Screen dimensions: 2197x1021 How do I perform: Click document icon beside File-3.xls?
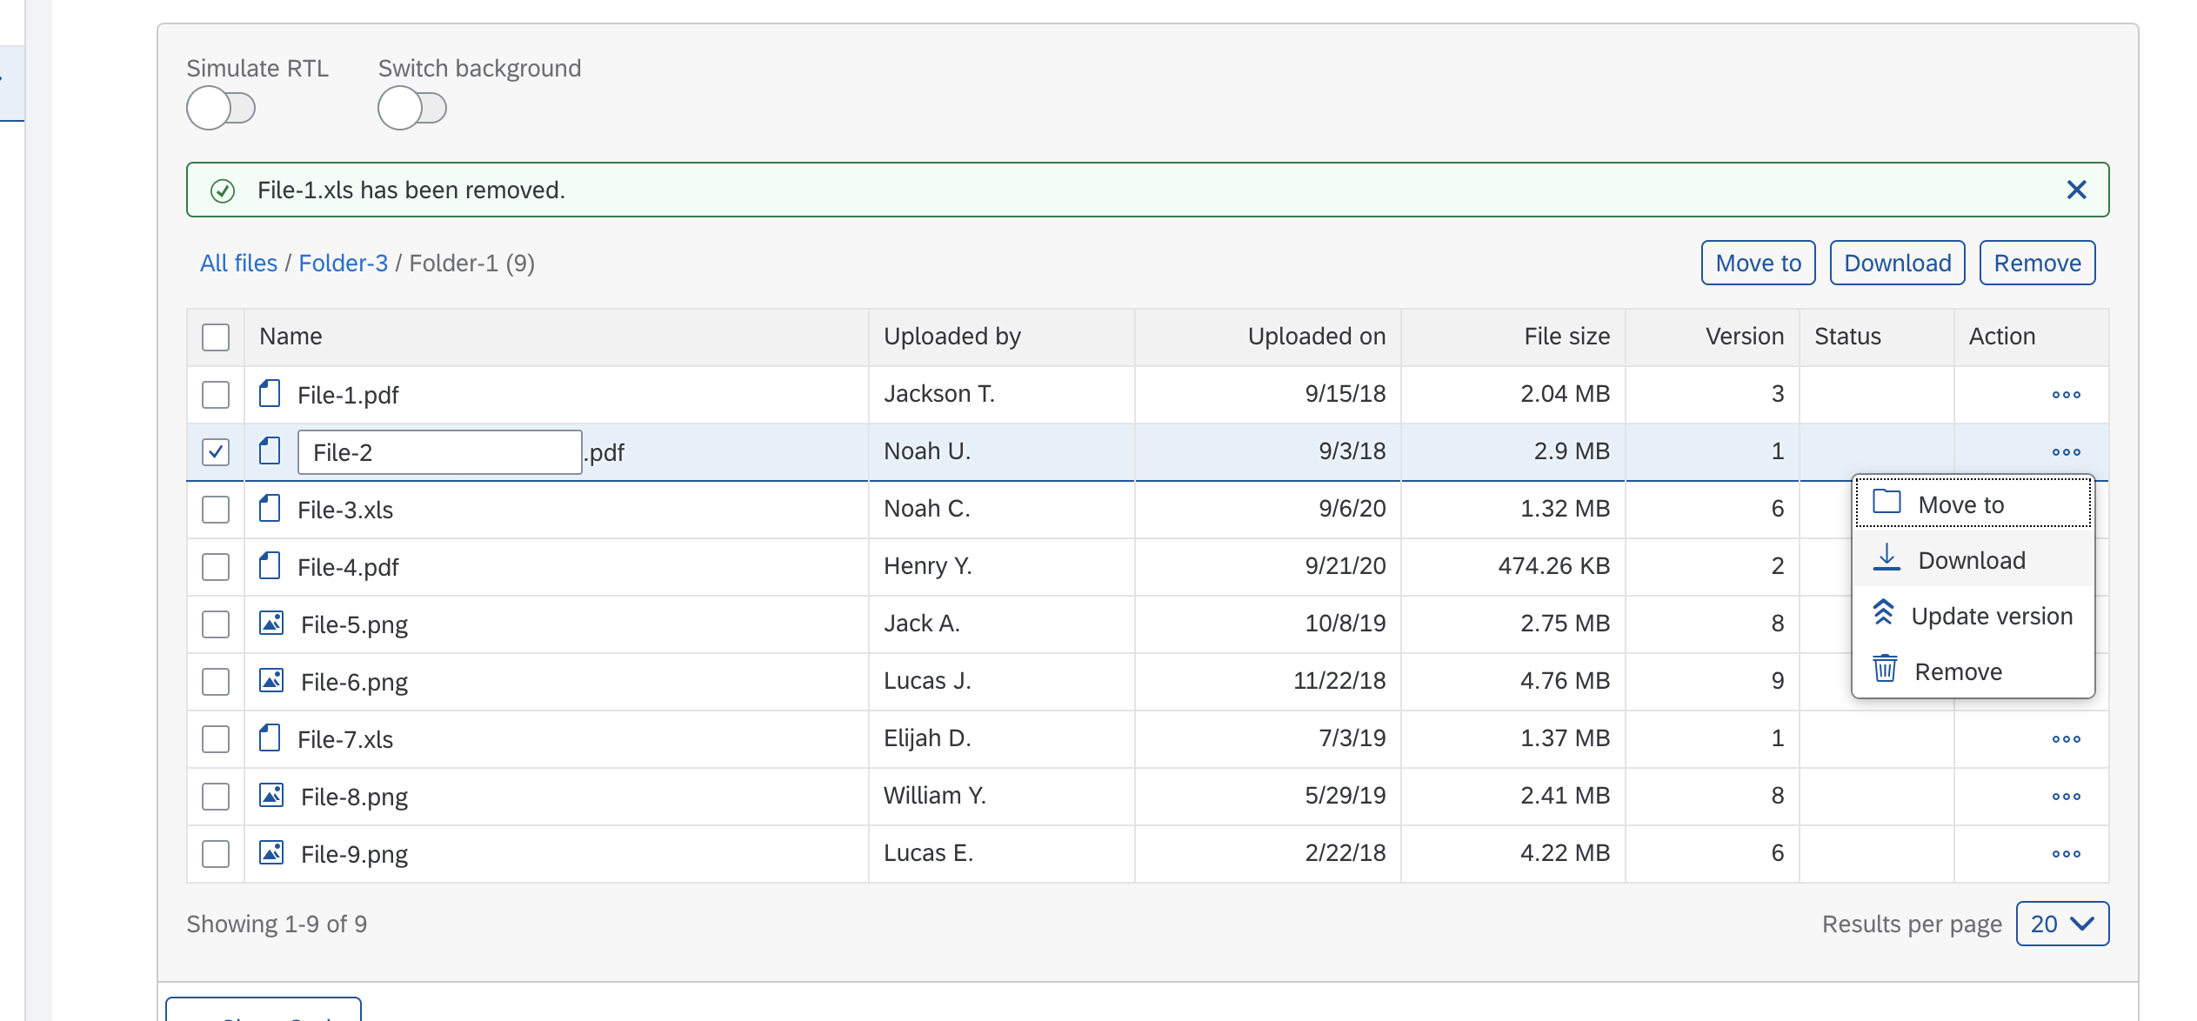point(270,509)
